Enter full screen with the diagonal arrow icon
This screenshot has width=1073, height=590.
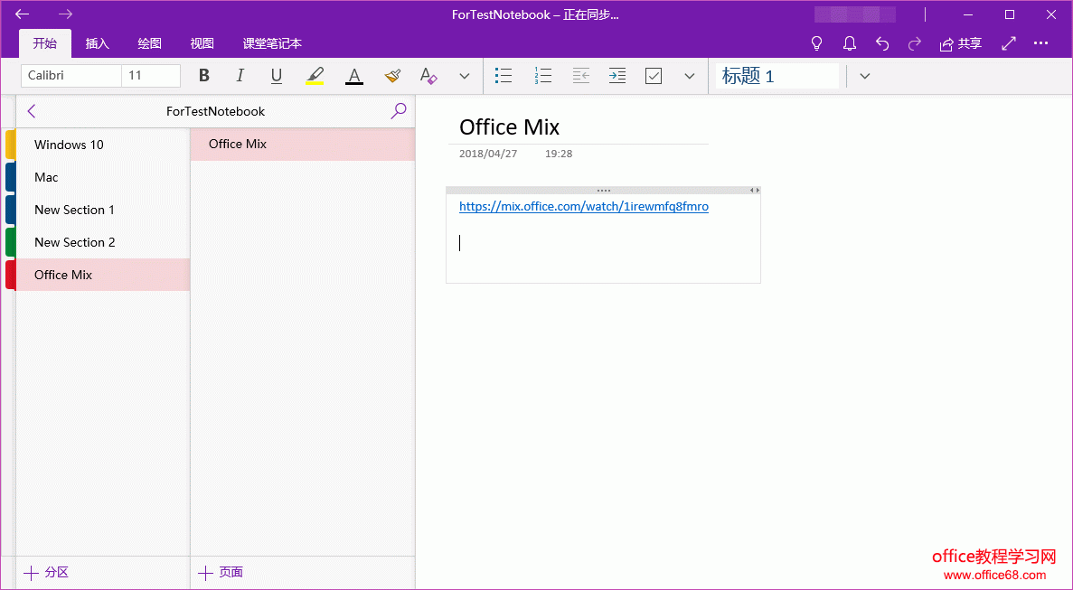click(1008, 42)
